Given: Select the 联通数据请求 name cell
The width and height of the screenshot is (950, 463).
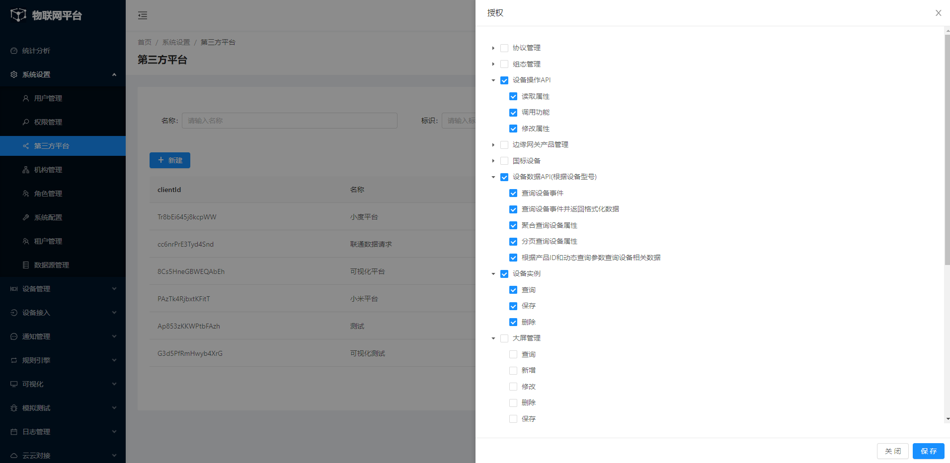Looking at the screenshot, I should [371, 244].
